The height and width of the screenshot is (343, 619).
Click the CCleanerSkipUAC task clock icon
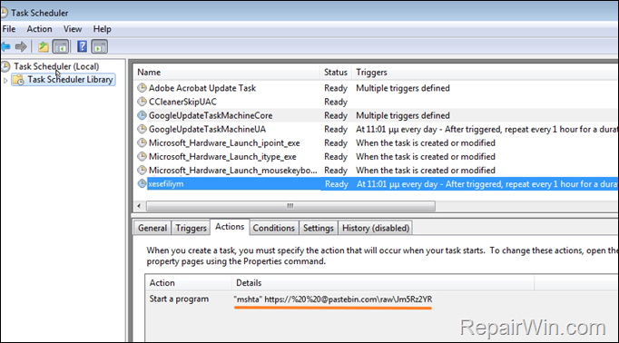142,102
